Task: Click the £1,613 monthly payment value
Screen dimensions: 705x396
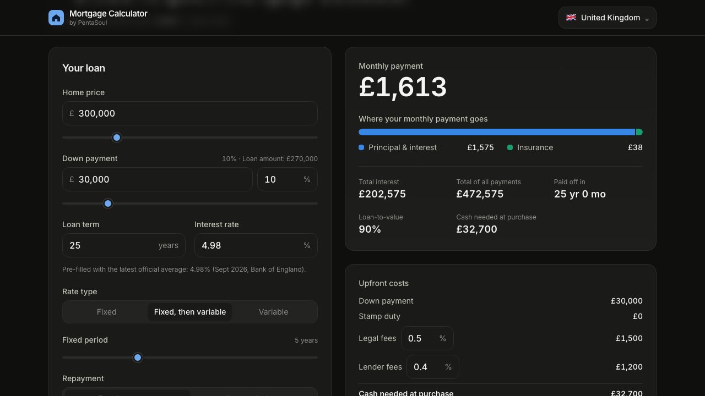Action: pos(403,87)
